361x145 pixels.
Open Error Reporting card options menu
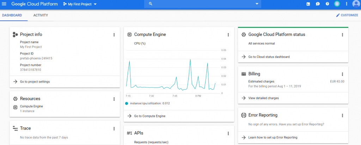point(342,116)
